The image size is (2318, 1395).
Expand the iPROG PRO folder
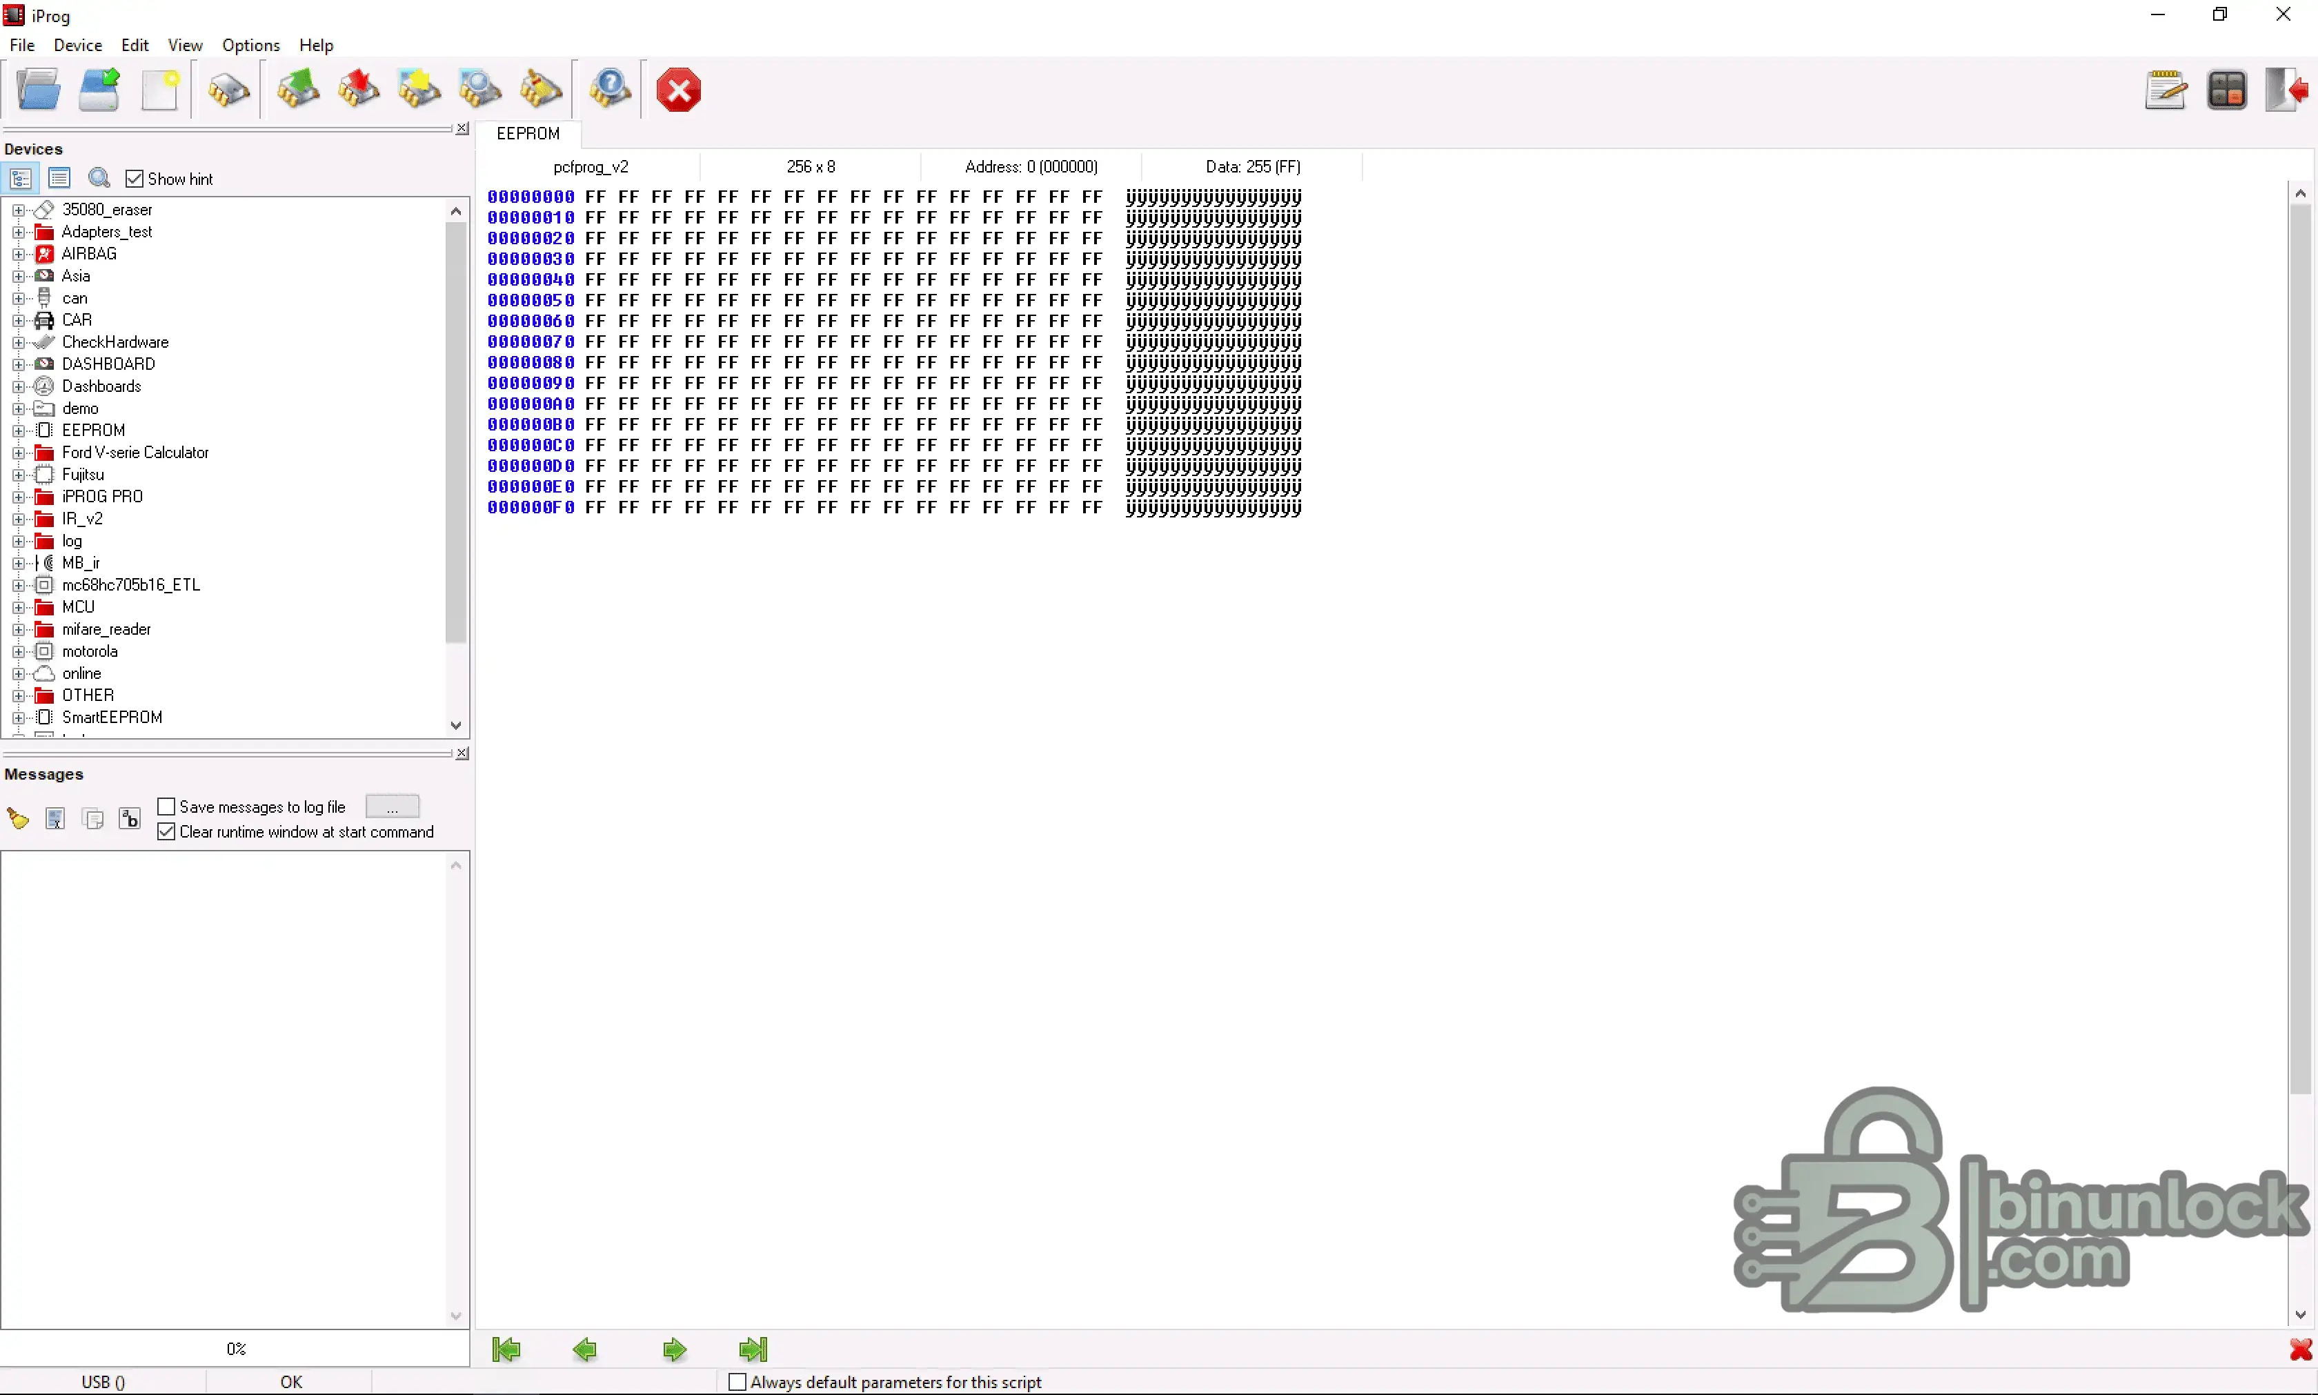tap(18, 497)
